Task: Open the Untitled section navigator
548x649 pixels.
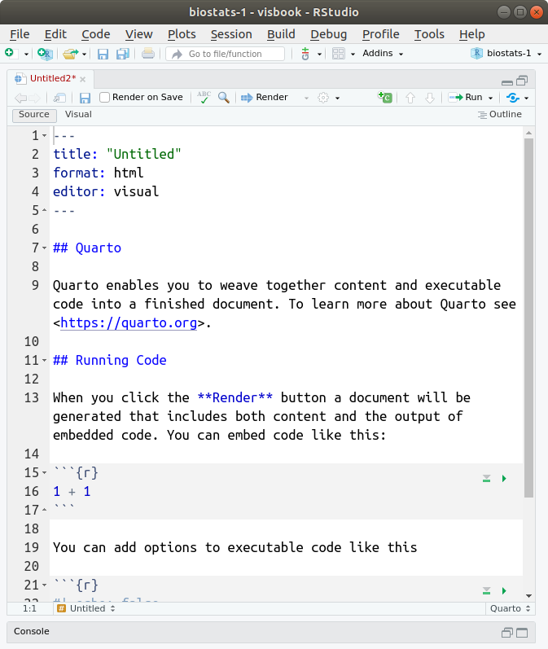Action: click(86, 608)
